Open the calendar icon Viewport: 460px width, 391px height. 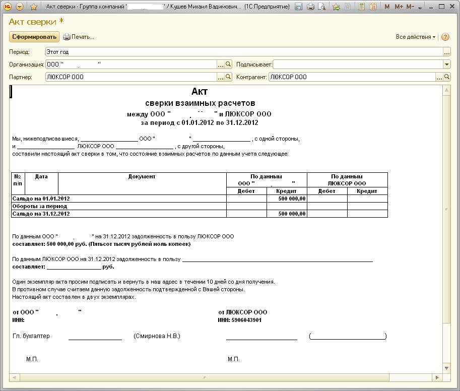tap(373, 7)
